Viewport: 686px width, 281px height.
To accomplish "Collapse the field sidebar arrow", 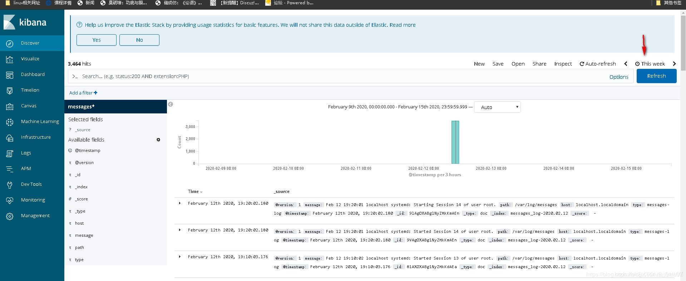I will click(x=171, y=104).
